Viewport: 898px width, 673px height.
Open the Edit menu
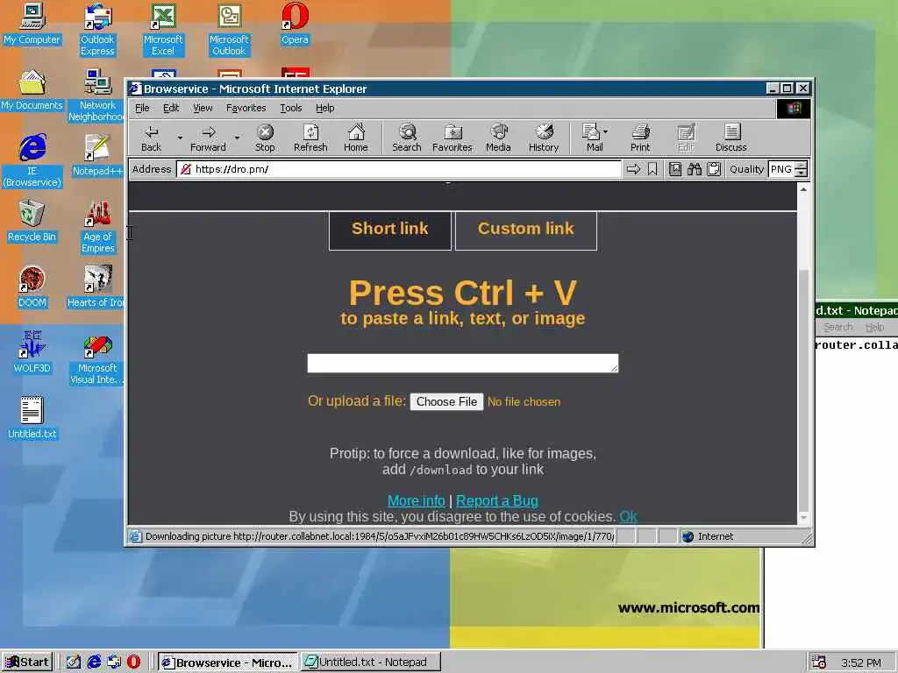point(171,108)
